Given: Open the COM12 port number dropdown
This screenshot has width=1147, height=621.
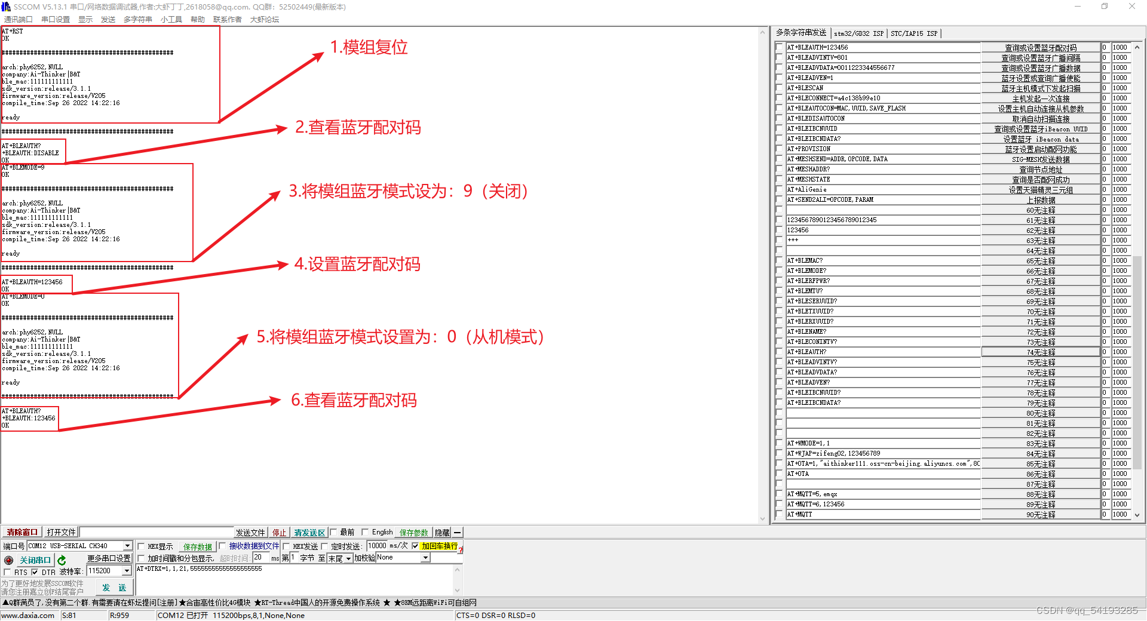Looking at the screenshot, I should [127, 546].
